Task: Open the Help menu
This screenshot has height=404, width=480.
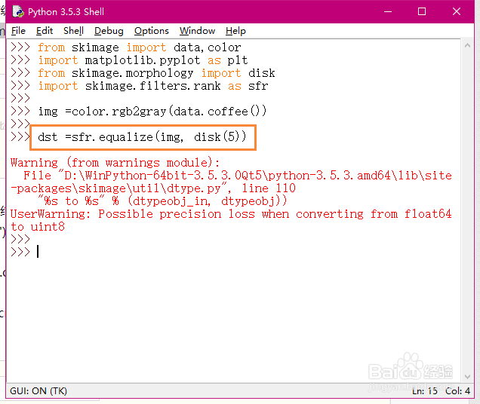Action: pos(235,31)
